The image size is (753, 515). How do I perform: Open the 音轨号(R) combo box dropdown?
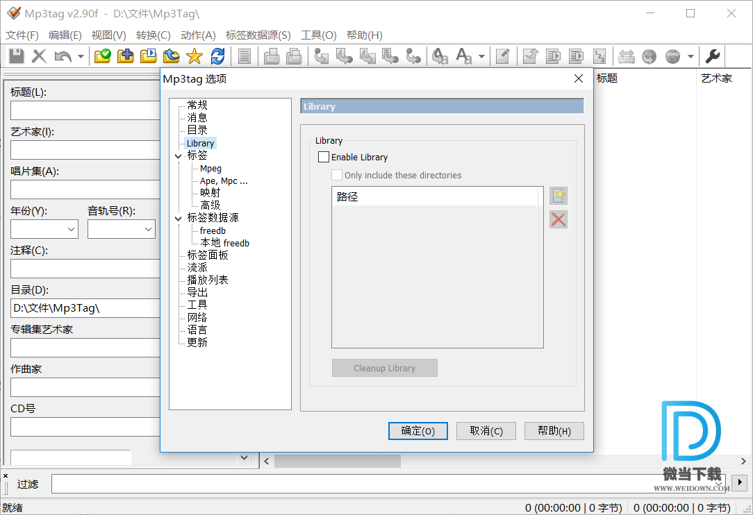pos(148,230)
